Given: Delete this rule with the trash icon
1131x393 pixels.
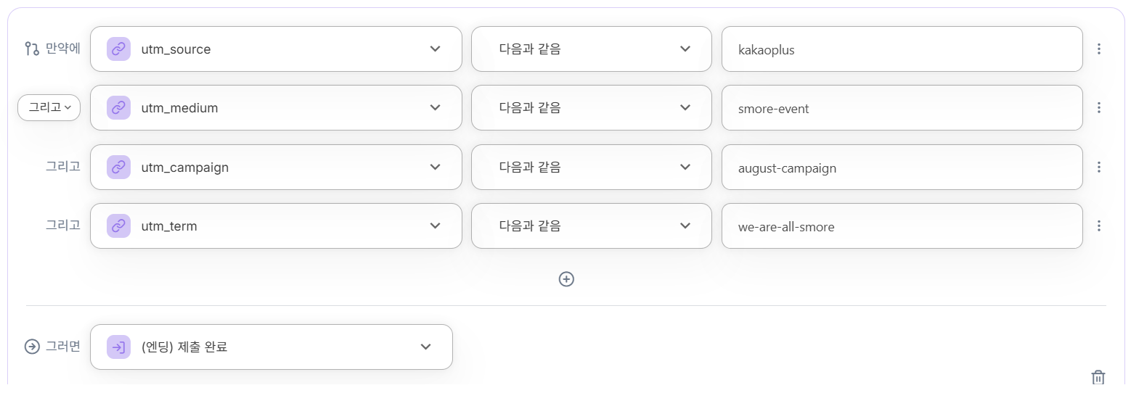Looking at the screenshot, I should pyautogui.click(x=1098, y=377).
